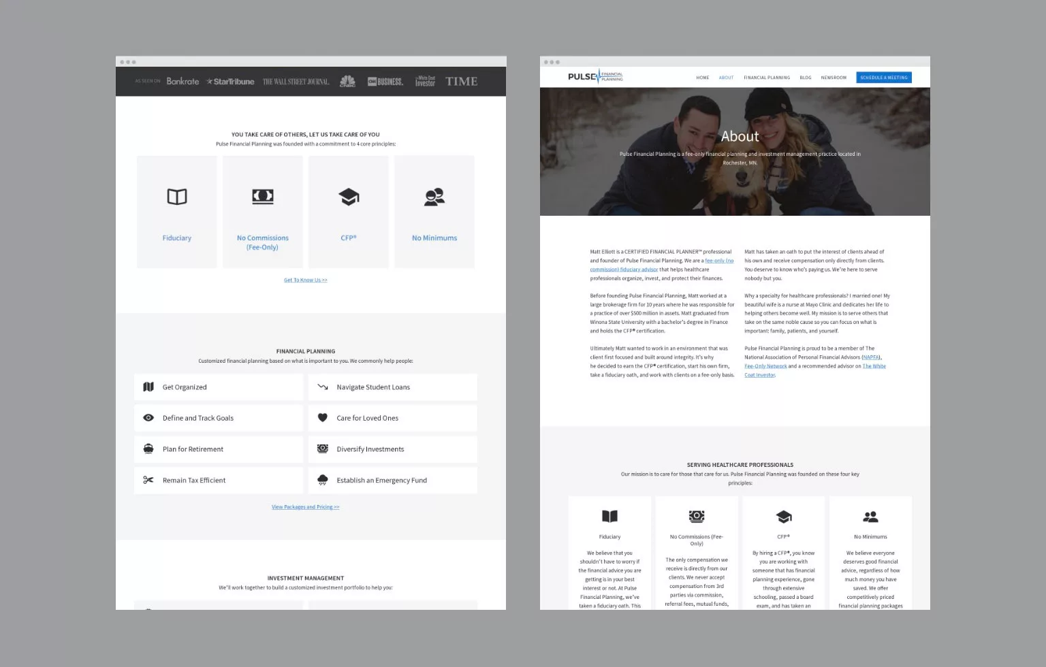Click the couple with dog hero photo
Screen dimensions: 1046x667
pos(735,151)
